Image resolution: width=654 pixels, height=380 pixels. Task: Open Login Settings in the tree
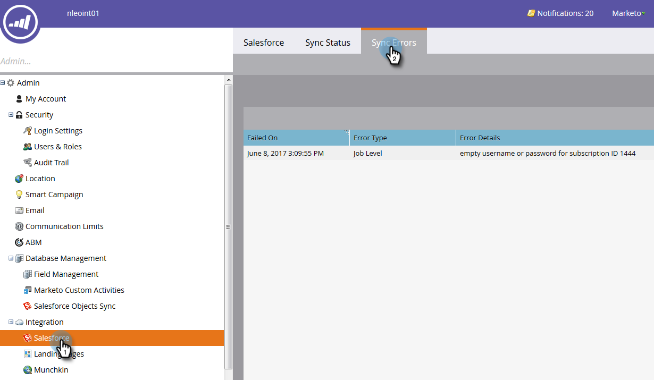click(58, 131)
